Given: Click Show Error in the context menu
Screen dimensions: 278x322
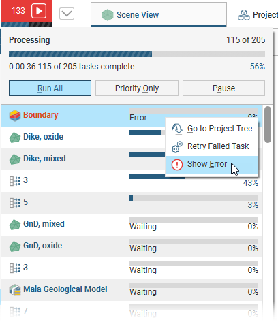Looking at the screenshot, I should tap(211, 164).
